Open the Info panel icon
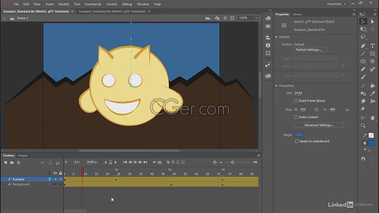Viewport: 379px width, 213px height. tap(268, 46)
